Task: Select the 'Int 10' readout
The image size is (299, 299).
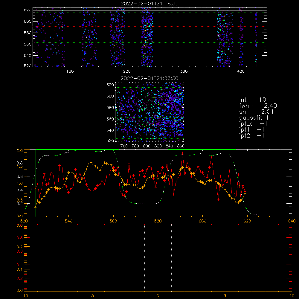Action: [x=252, y=100]
